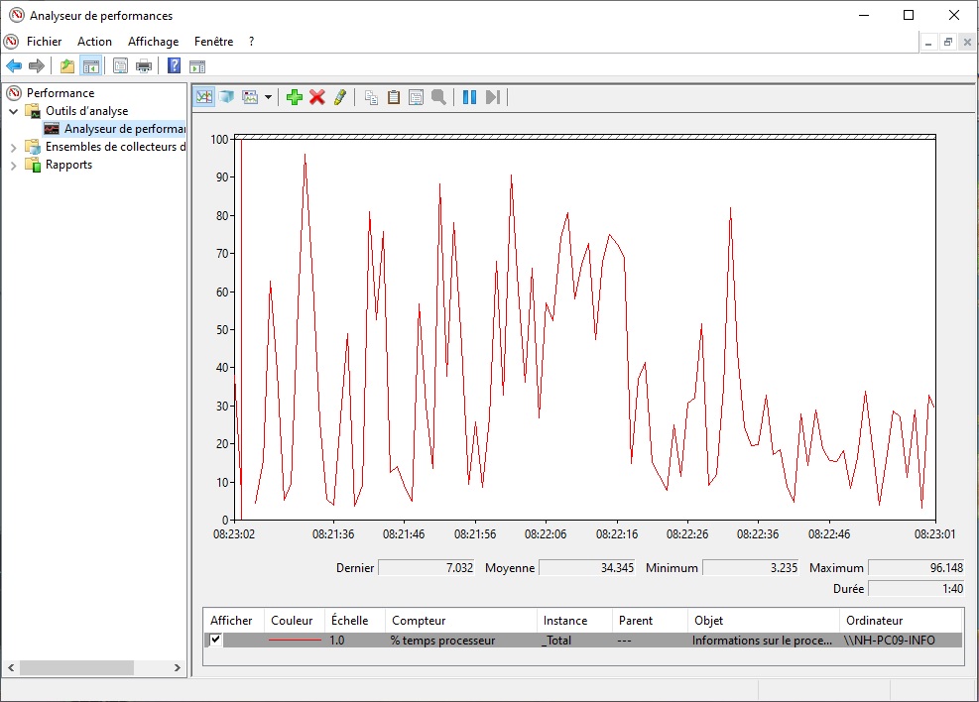The height and width of the screenshot is (702, 979).
Task: Expand Ensembles de collecteurs tree node
Action: point(14,147)
